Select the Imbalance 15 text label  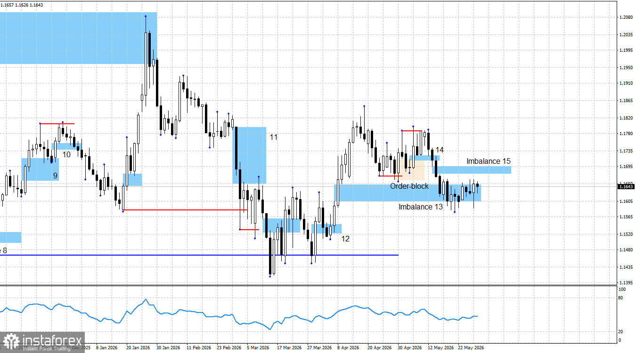tap(489, 161)
